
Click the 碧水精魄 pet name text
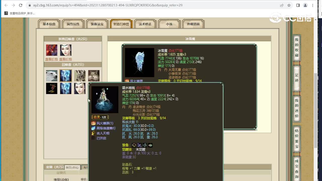(129, 88)
